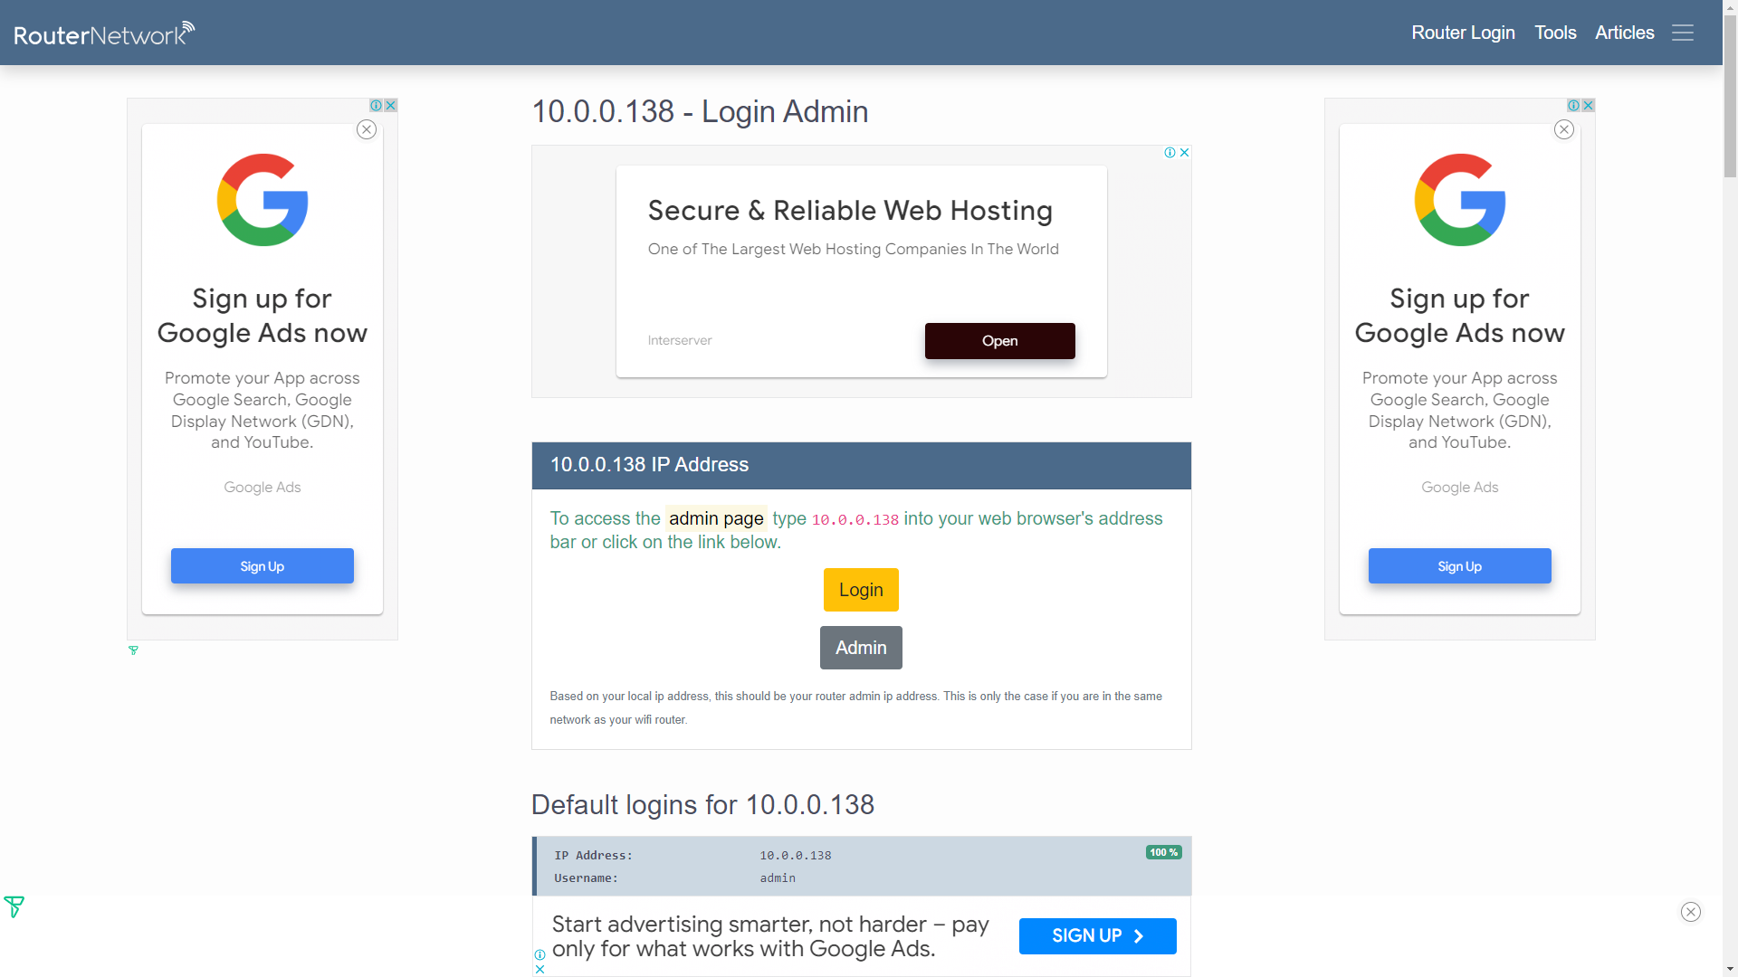Click Sign Up in right ad
This screenshot has height=977, width=1738.
coord(1459,566)
